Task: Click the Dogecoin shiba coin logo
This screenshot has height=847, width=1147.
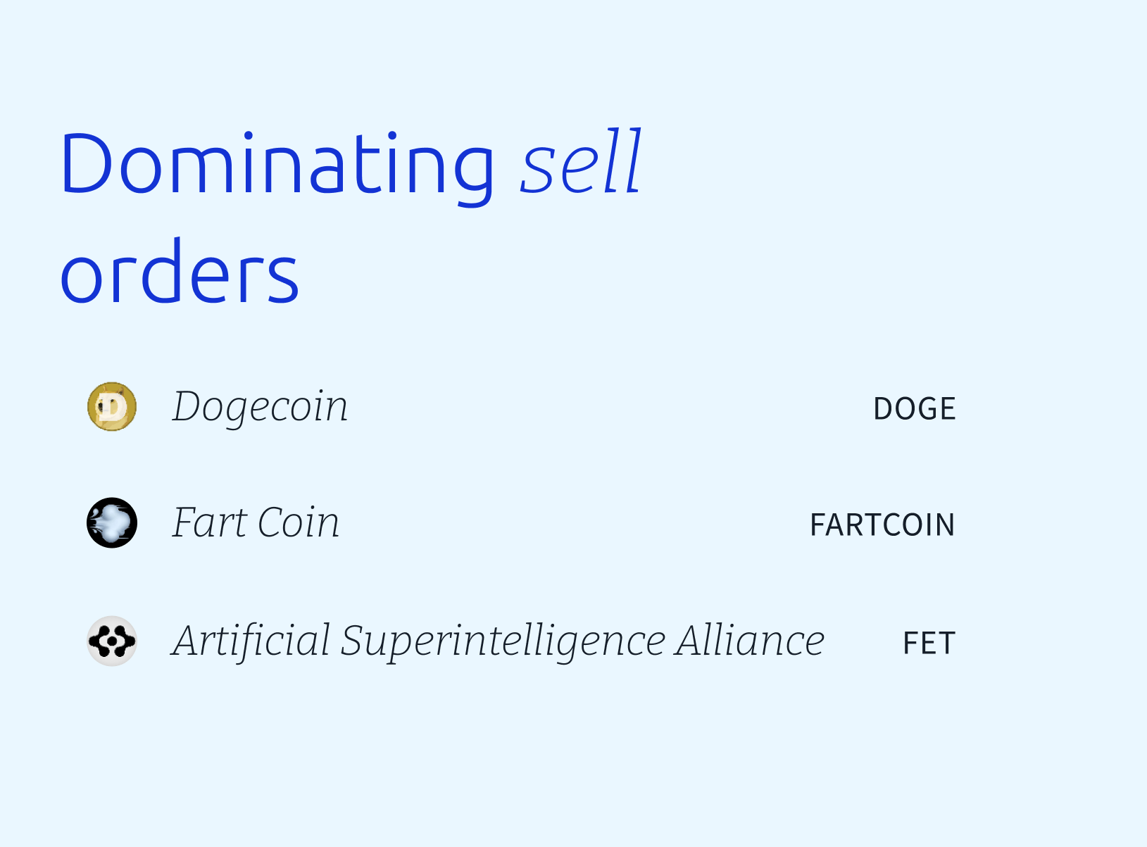Action: tap(112, 407)
